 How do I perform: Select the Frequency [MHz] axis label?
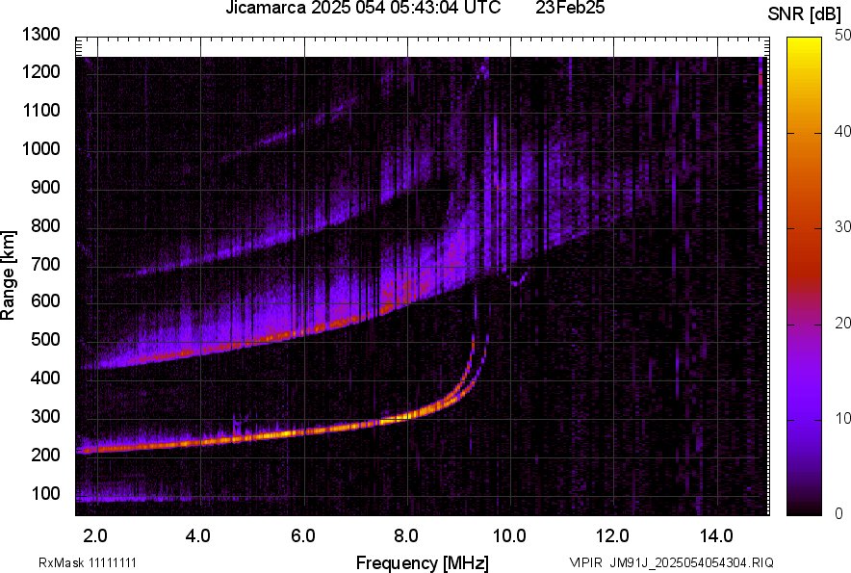(422, 562)
